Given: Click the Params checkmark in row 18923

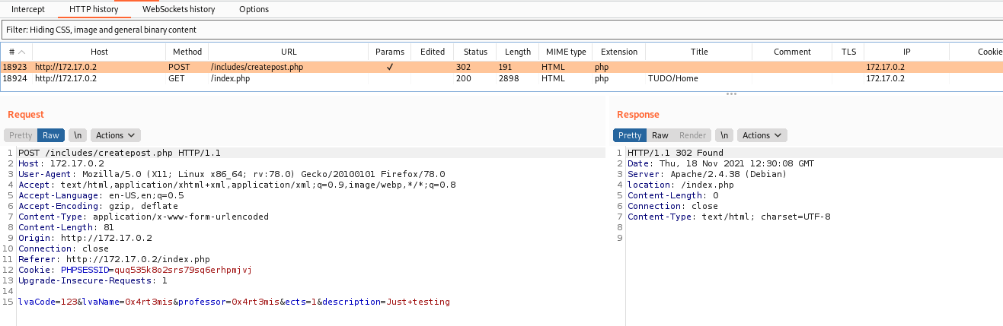Looking at the screenshot, I should pyautogui.click(x=390, y=67).
